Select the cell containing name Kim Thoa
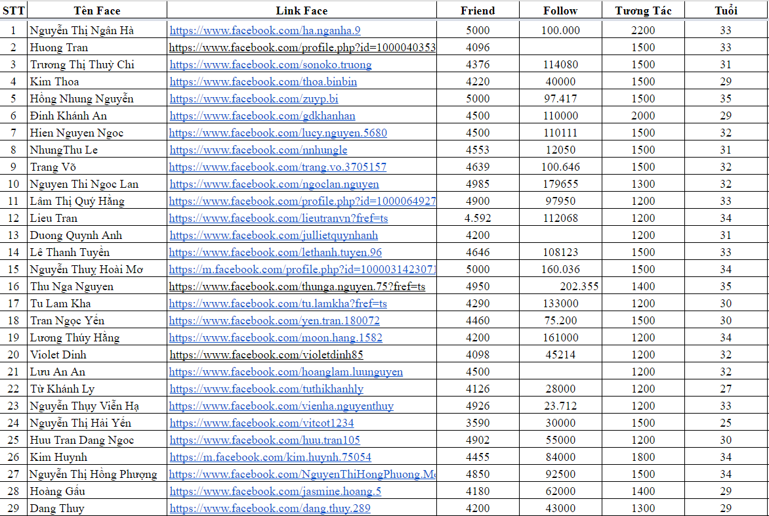This screenshot has width=769, height=516. (x=97, y=81)
